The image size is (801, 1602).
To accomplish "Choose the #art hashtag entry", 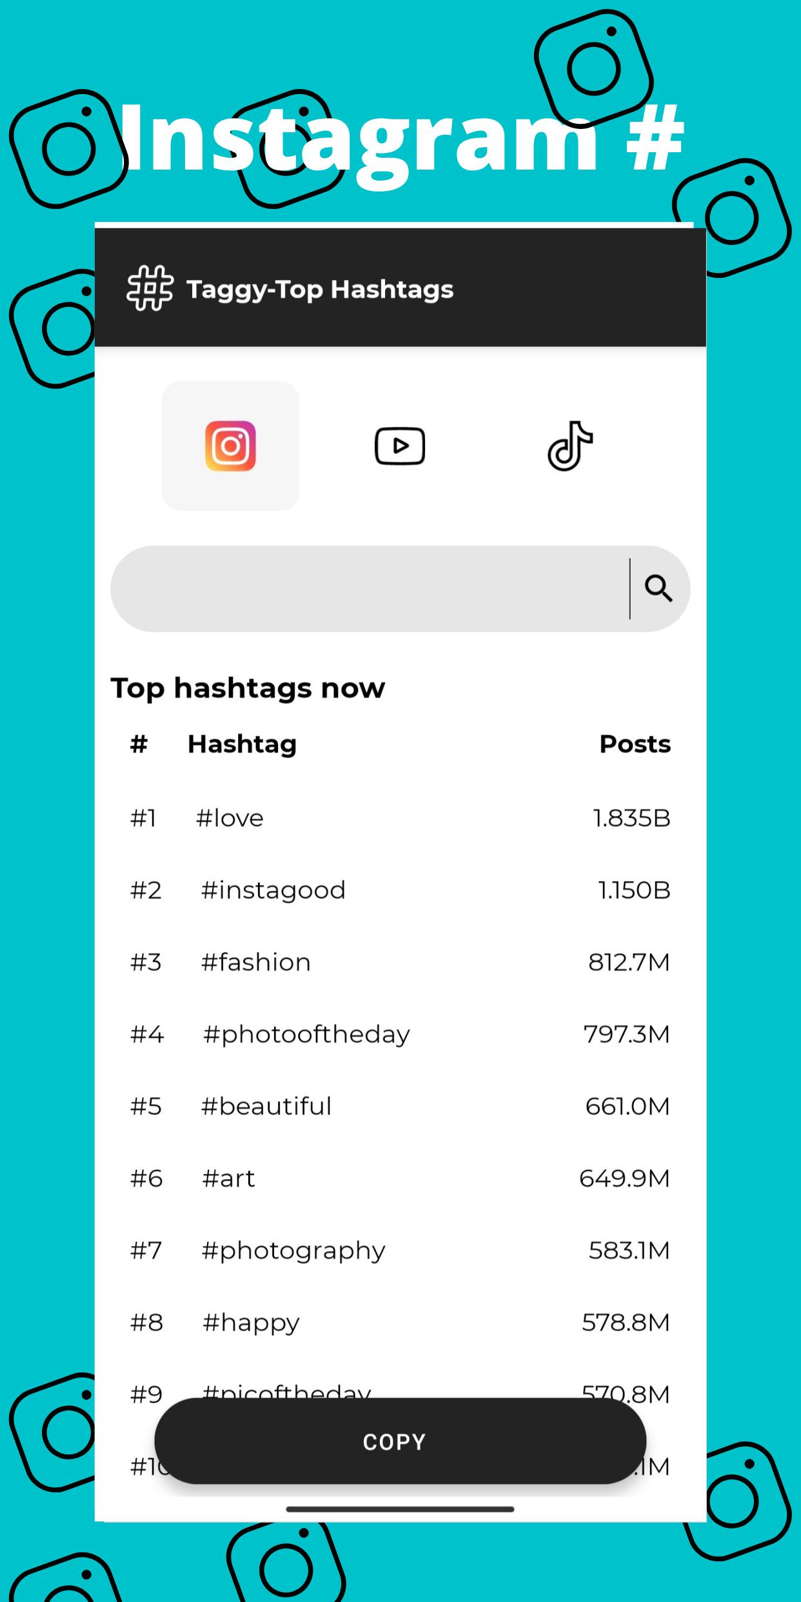I will [400, 1179].
